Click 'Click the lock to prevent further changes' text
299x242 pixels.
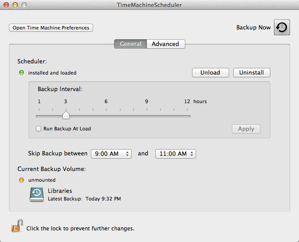80,228
